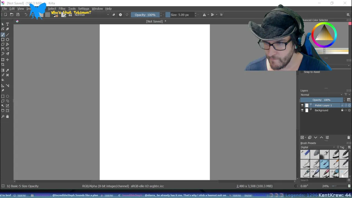Screen dimensions: 352x198
Task: Select the Crop tool
Action: tap(3, 65)
